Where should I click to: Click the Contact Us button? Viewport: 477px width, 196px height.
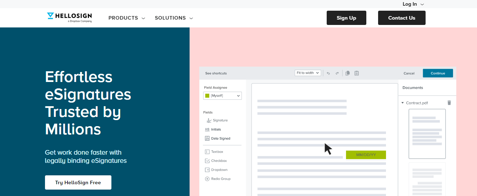click(x=402, y=18)
